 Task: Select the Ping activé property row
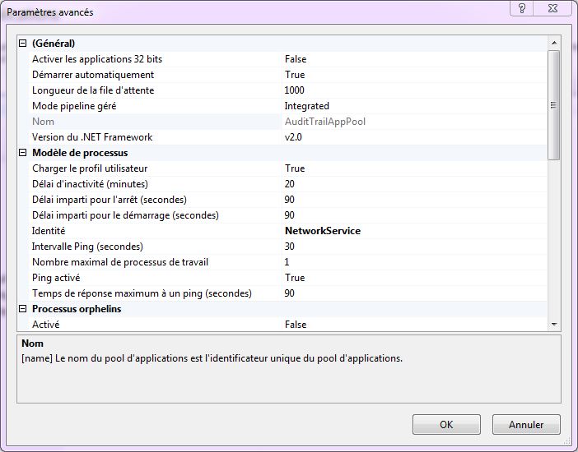tap(58, 278)
